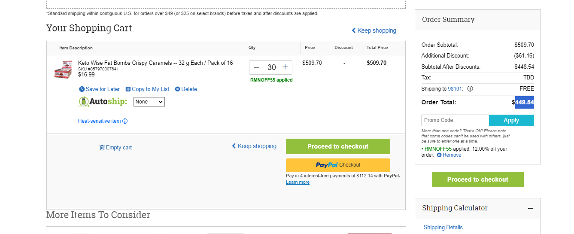Screen dimensions: 574x234
Task: Click the Keto Wise product thumbnail
Action: coord(63,69)
